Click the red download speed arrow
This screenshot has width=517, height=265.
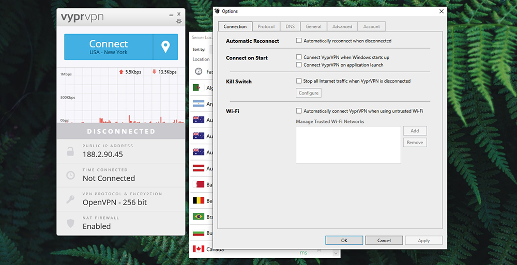pos(154,72)
